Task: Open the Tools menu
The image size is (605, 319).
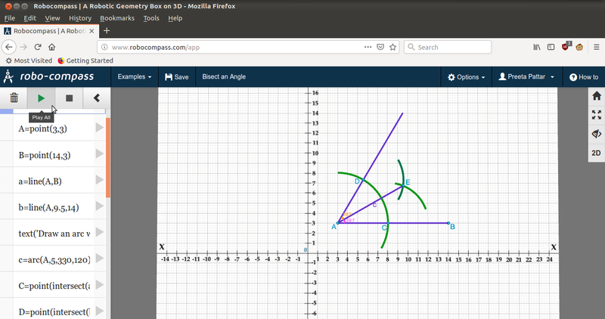Action: pyautogui.click(x=150, y=18)
